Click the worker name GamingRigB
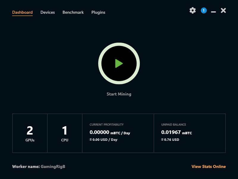This screenshot has width=238, height=179. [x=53, y=166]
